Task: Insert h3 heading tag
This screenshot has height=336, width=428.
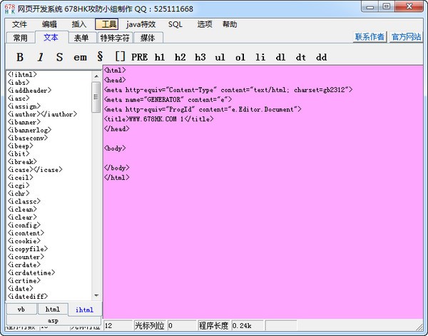Action: click(200, 57)
